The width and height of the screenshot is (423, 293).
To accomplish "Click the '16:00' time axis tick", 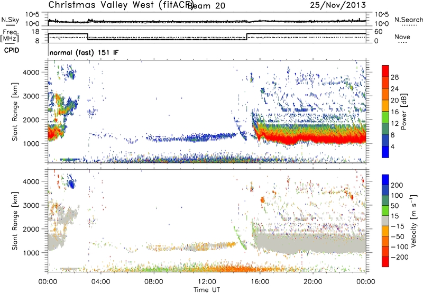I will (260, 282).
